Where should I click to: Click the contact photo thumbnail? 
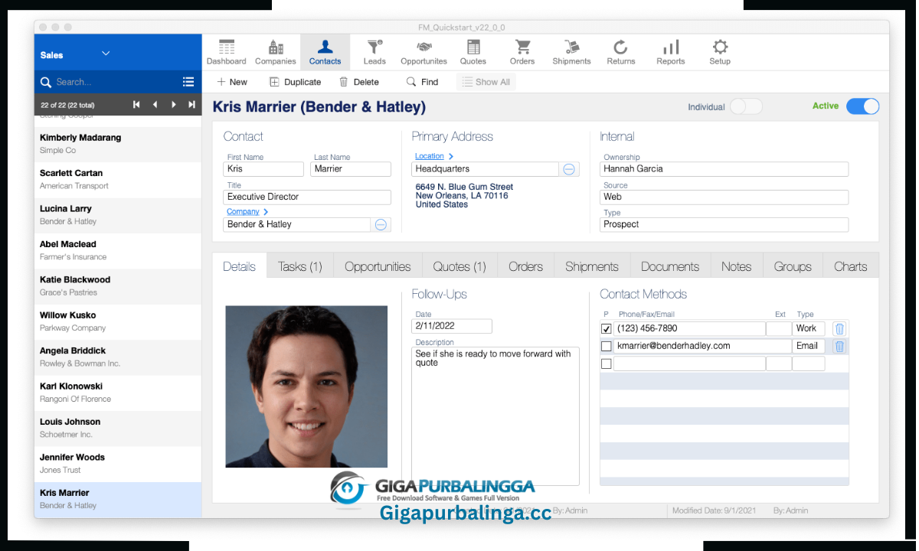306,386
